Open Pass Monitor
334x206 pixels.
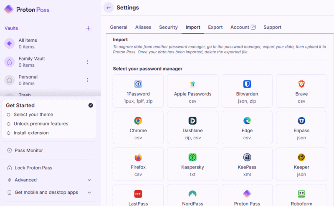coord(49,151)
